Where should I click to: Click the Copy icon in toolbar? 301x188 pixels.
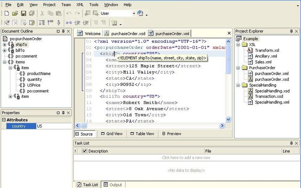coord(50,13)
